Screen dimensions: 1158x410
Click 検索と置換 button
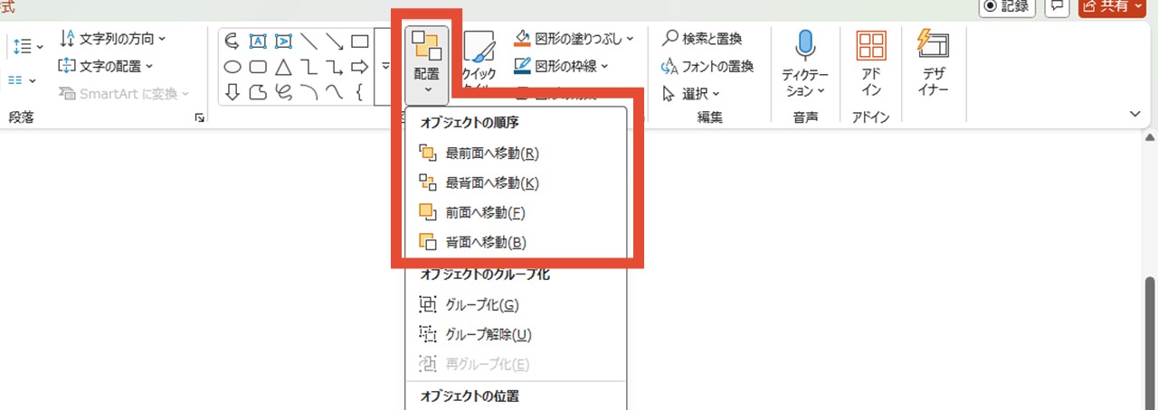pos(702,39)
